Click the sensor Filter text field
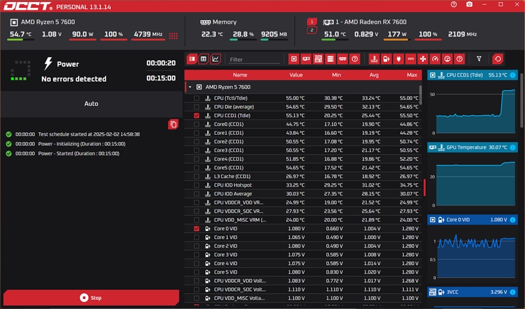The image size is (525, 309). tap(255, 60)
